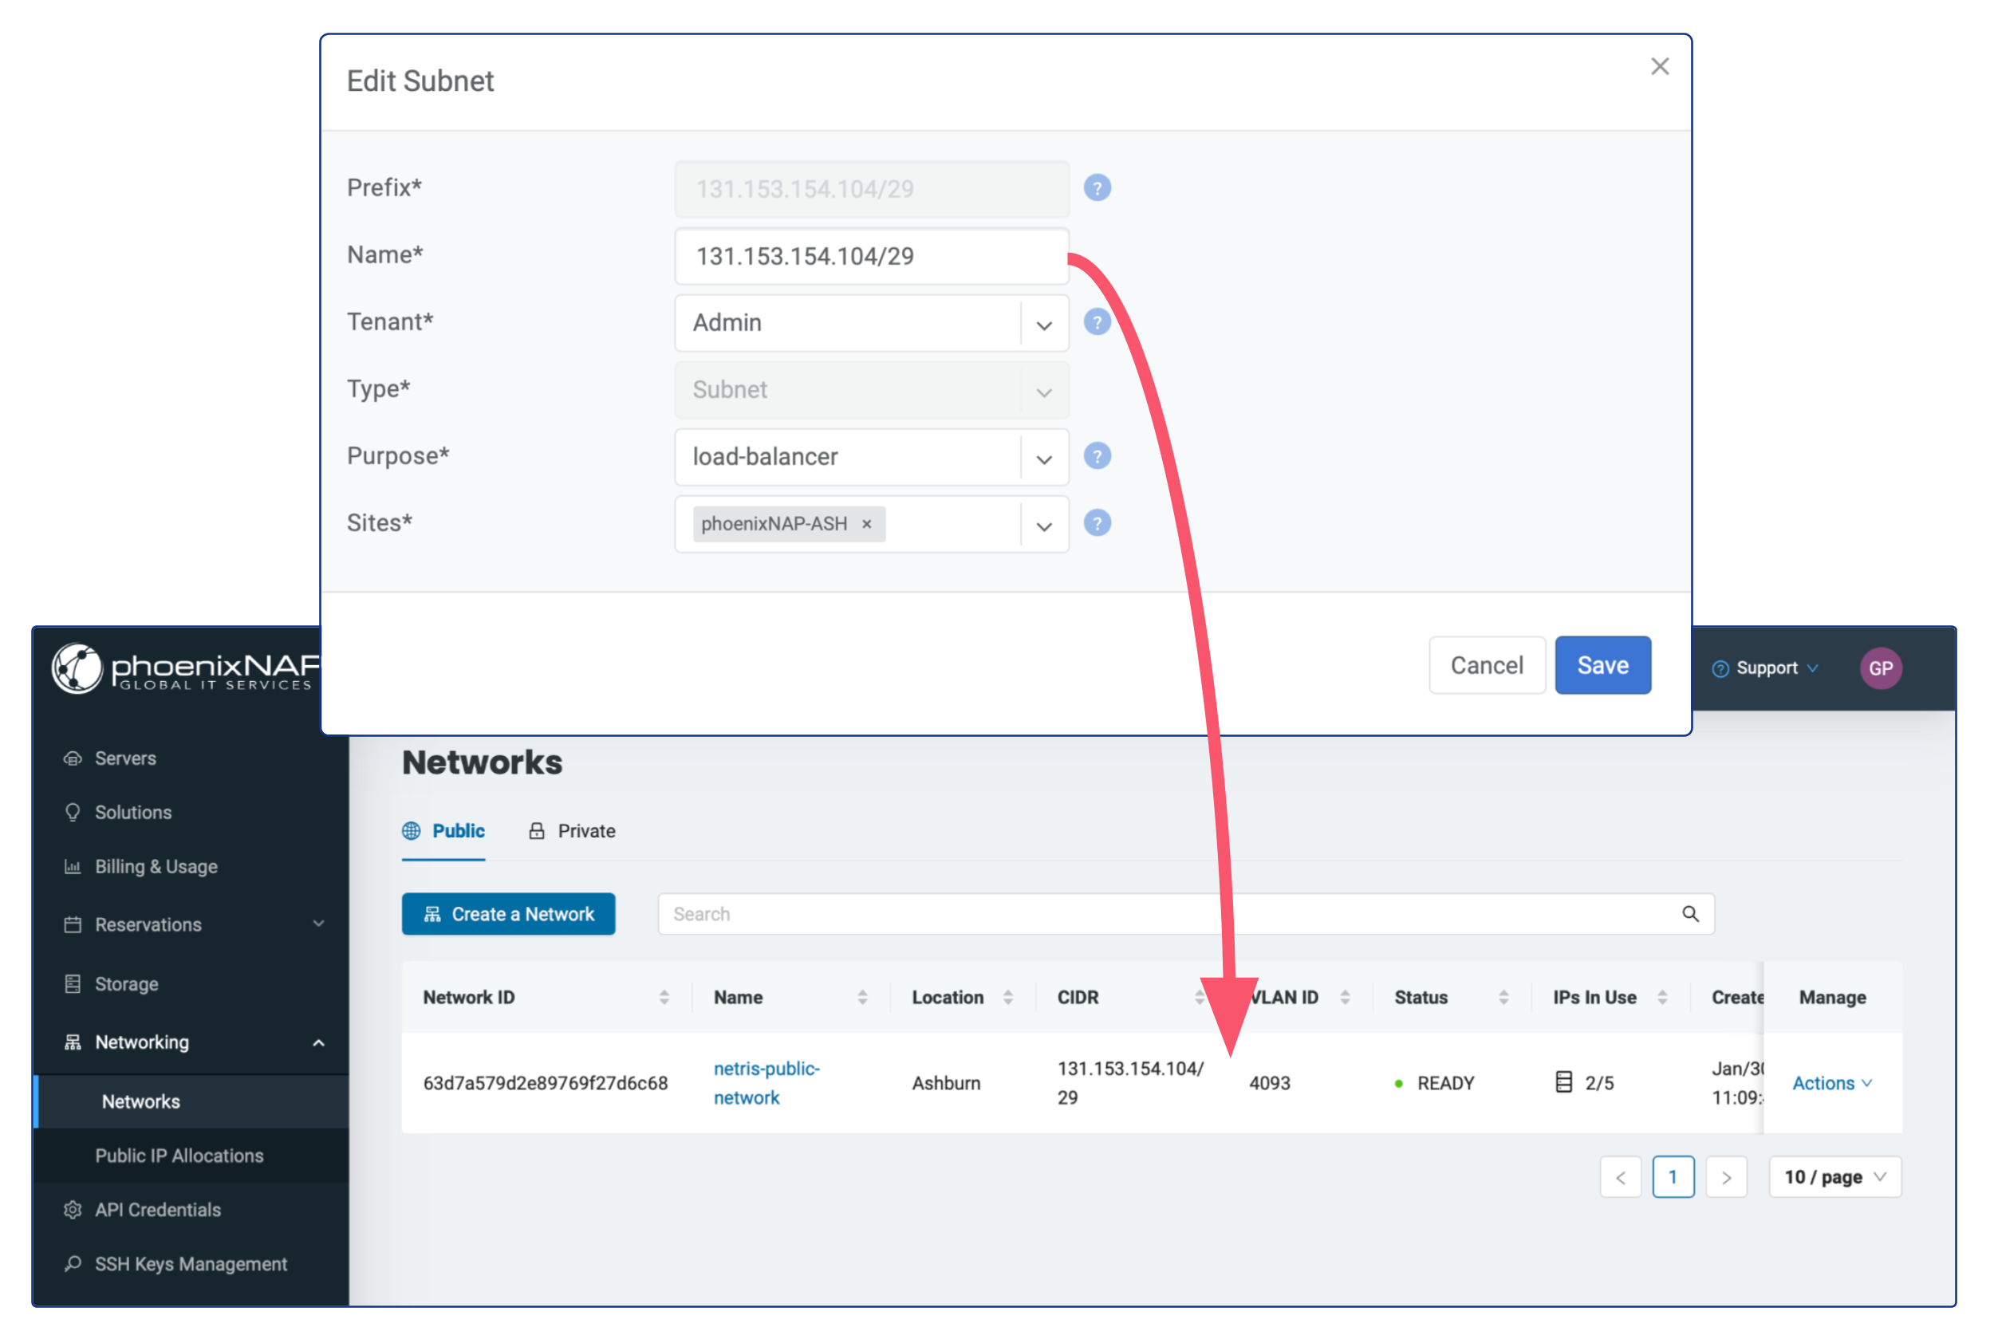
Task: Click the Create a Network button
Action: point(508,914)
